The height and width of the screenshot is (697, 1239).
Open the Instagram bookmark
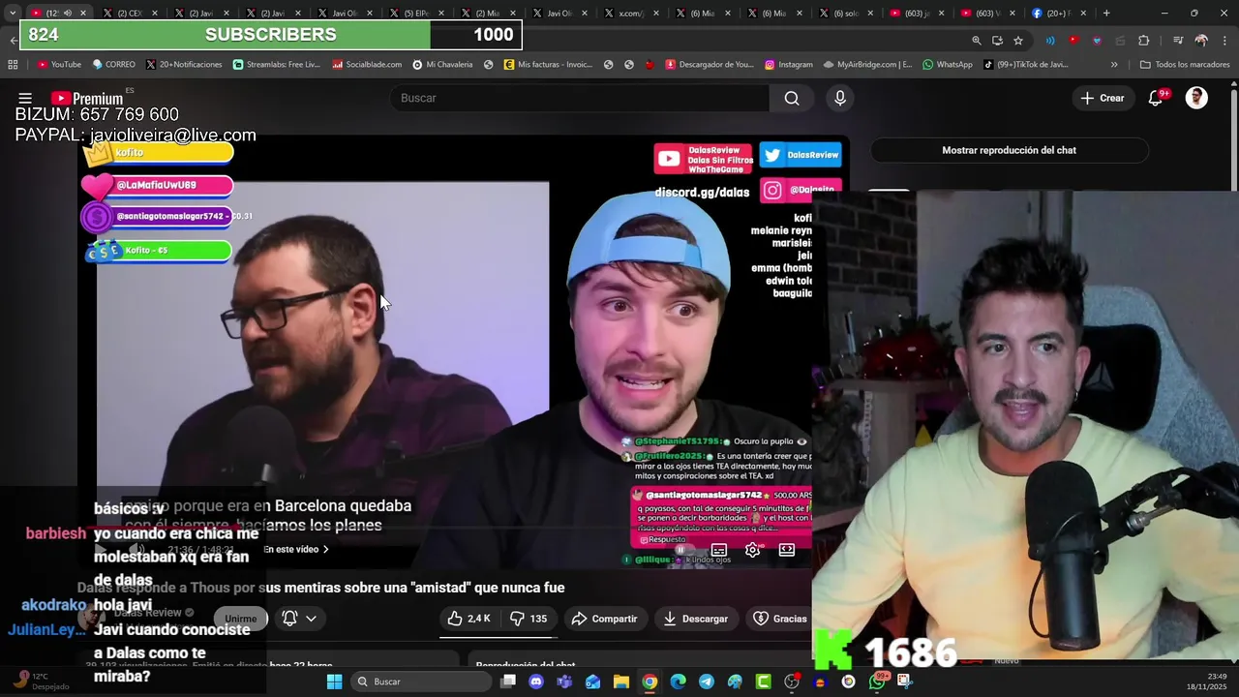tap(788, 65)
